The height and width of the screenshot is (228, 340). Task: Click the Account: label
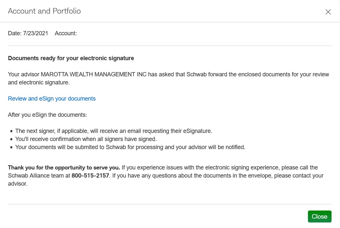(x=66, y=33)
